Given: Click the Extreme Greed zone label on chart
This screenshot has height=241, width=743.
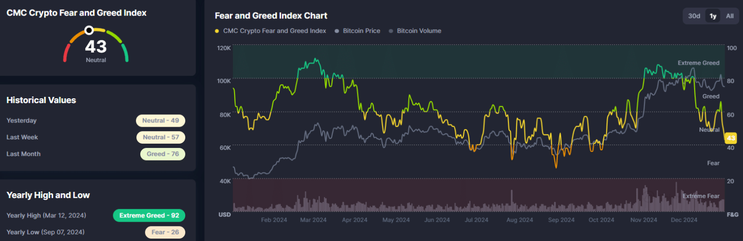Looking at the screenshot, I should pyautogui.click(x=698, y=63).
